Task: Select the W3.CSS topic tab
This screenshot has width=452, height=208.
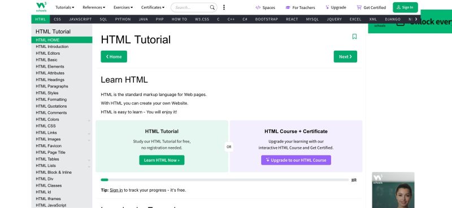Action: click(202, 19)
